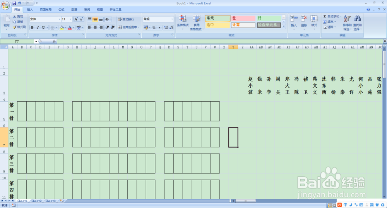The width and height of the screenshot is (387, 208).
Task: Open Sort and Filter (排序和筛选)
Action: (x=347, y=22)
